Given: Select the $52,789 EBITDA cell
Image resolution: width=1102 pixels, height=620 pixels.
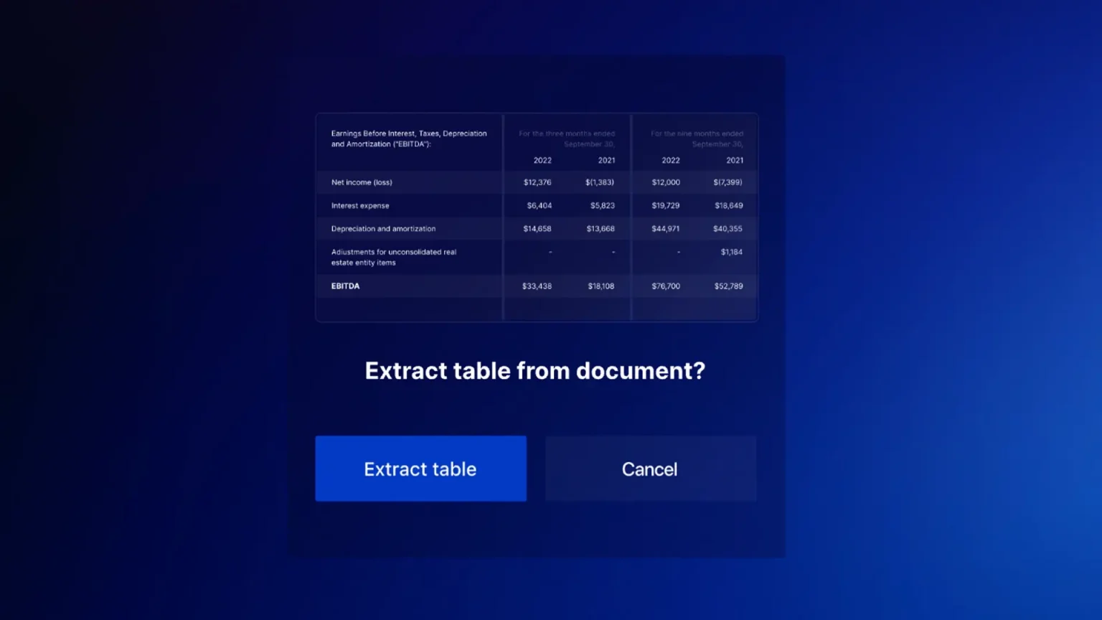Looking at the screenshot, I should point(729,286).
